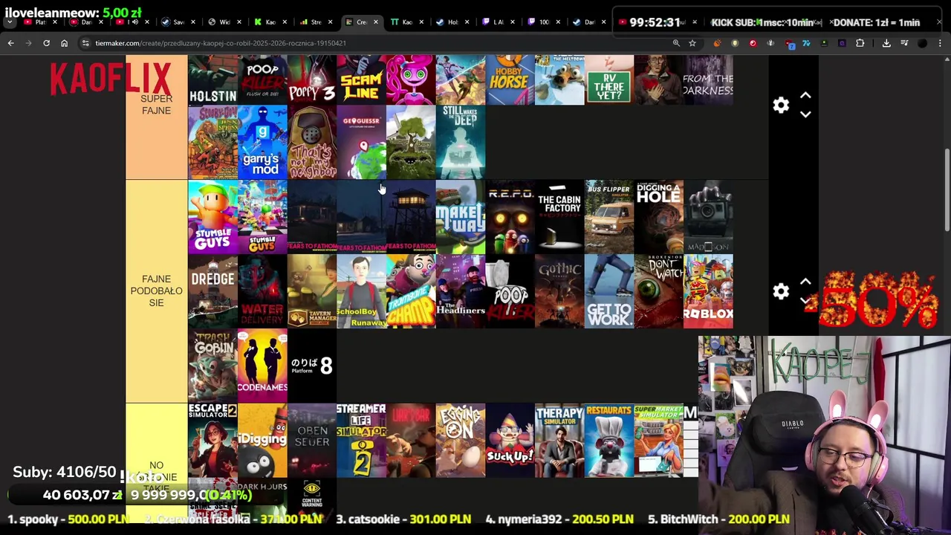Open the browser profile avatar
Screen dimensions: 951x535
click(922, 43)
